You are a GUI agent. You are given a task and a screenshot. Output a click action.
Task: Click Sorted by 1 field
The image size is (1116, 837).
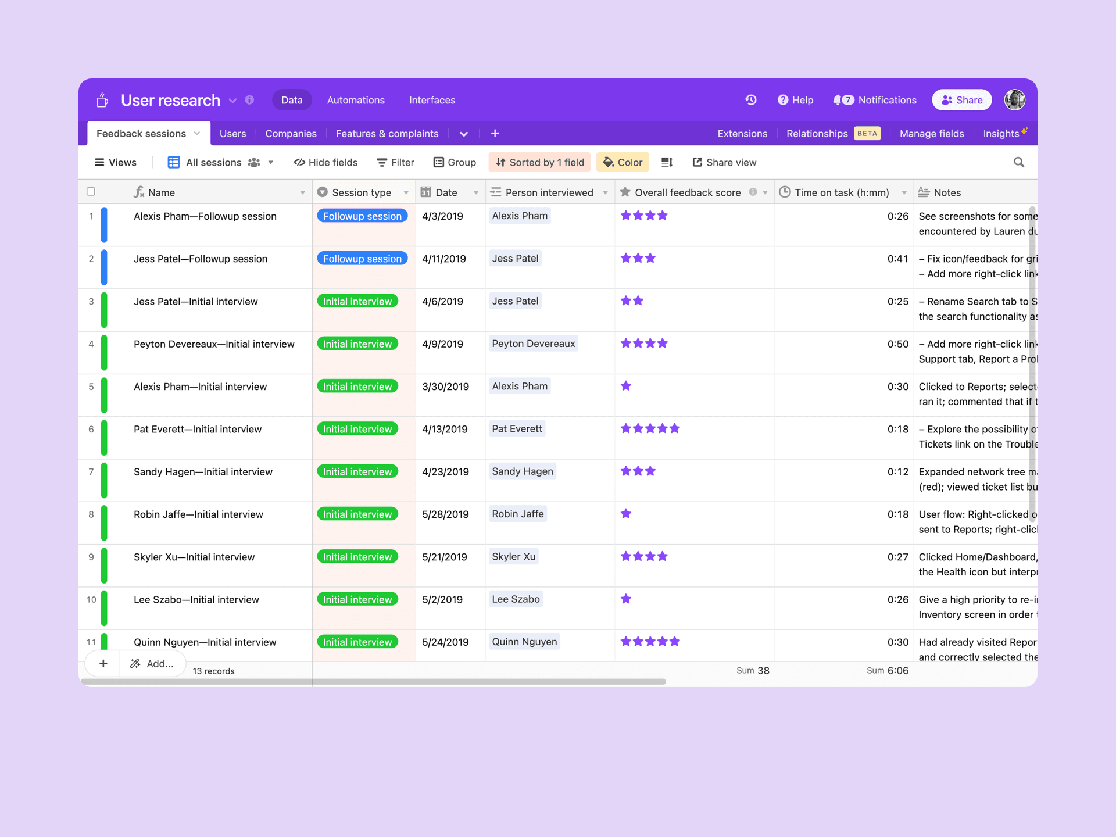[x=539, y=162]
